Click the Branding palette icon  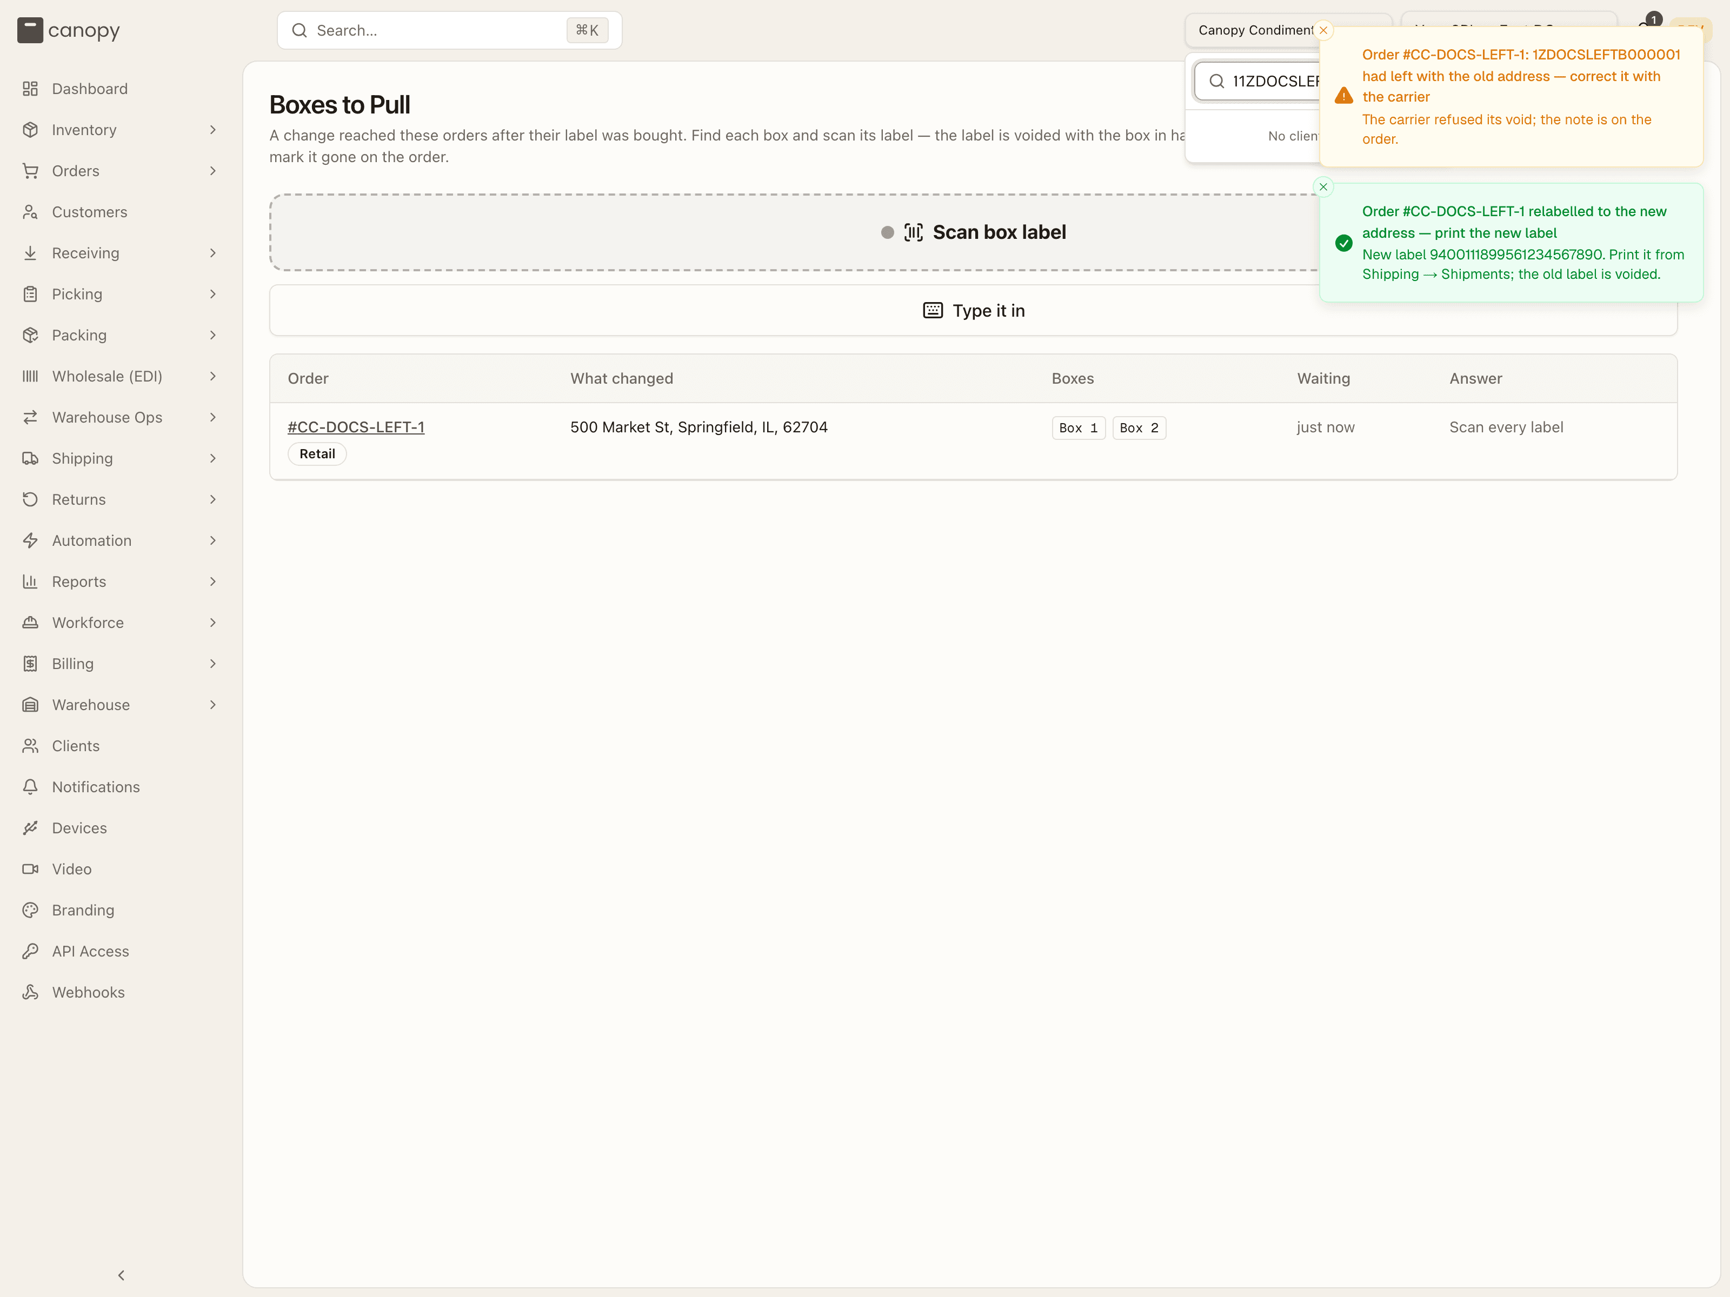point(30,910)
